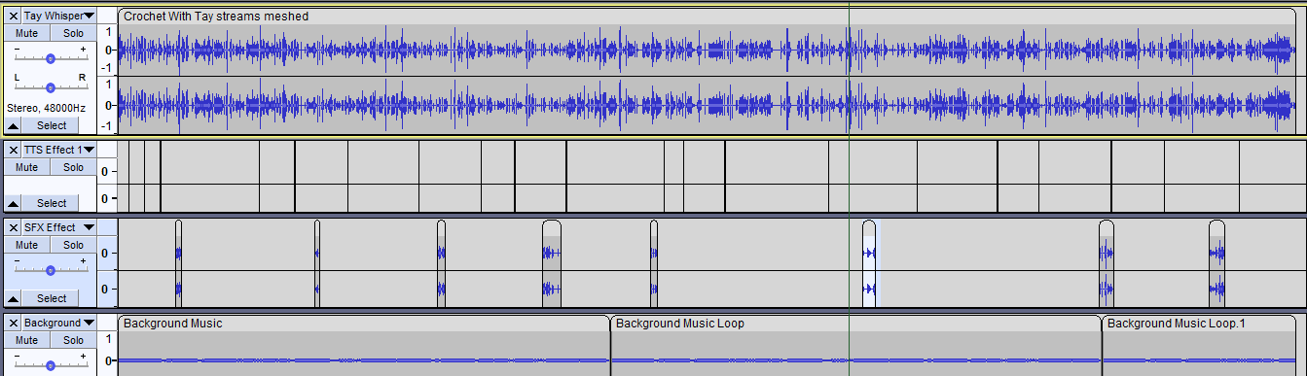
Task: Collapse the TTS Effect 1 track
Action: click(13, 203)
